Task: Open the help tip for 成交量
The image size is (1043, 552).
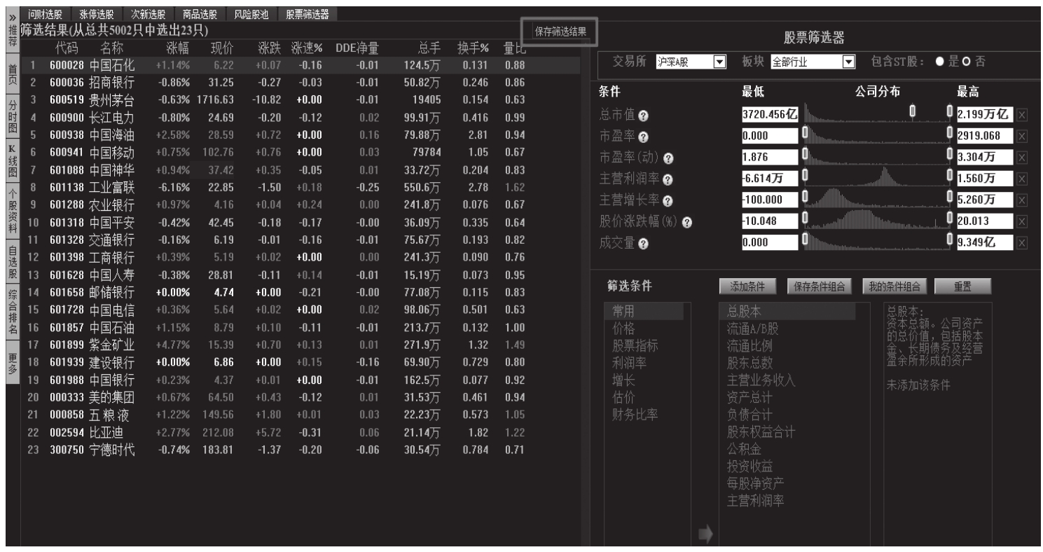Action: click(643, 243)
